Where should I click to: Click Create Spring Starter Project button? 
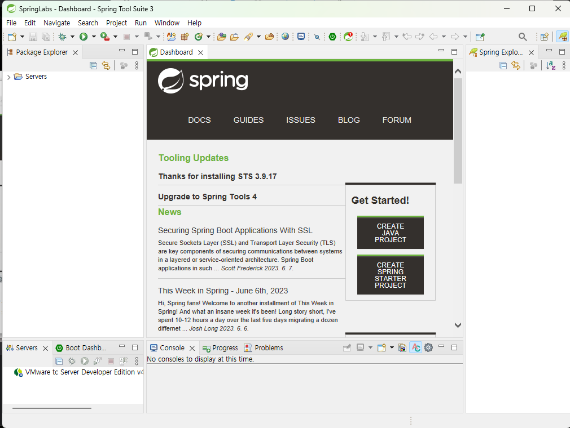coord(391,275)
